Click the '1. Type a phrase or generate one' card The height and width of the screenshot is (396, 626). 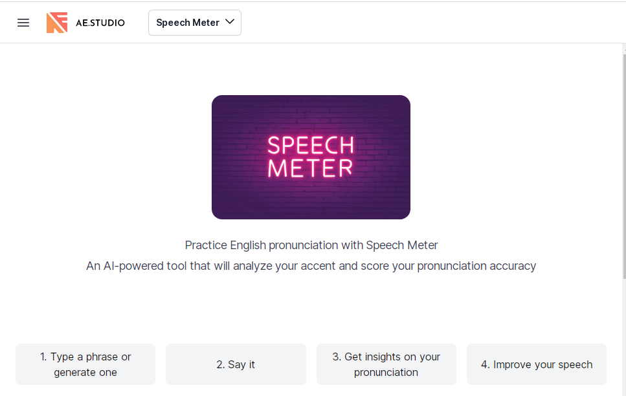(x=85, y=364)
